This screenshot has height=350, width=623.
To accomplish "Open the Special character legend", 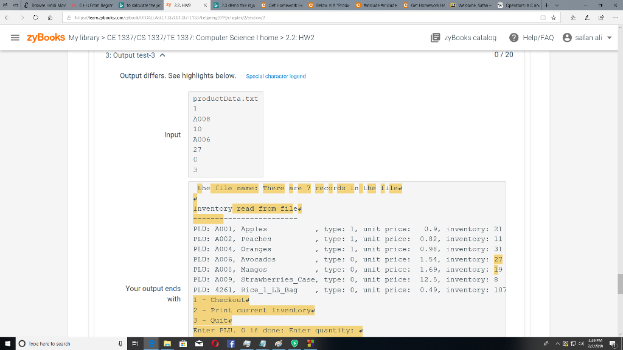I will (275, 76).
